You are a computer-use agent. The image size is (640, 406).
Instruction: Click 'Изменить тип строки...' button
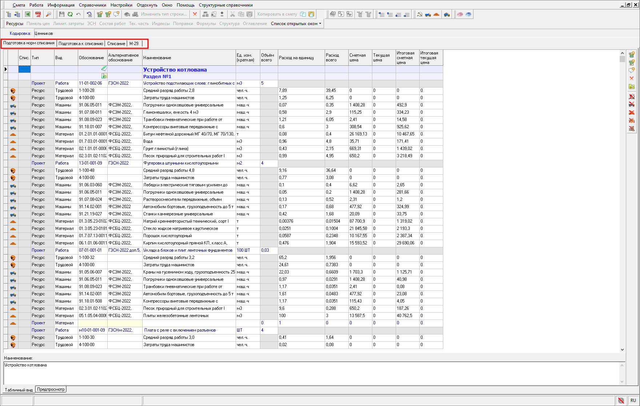164,14
